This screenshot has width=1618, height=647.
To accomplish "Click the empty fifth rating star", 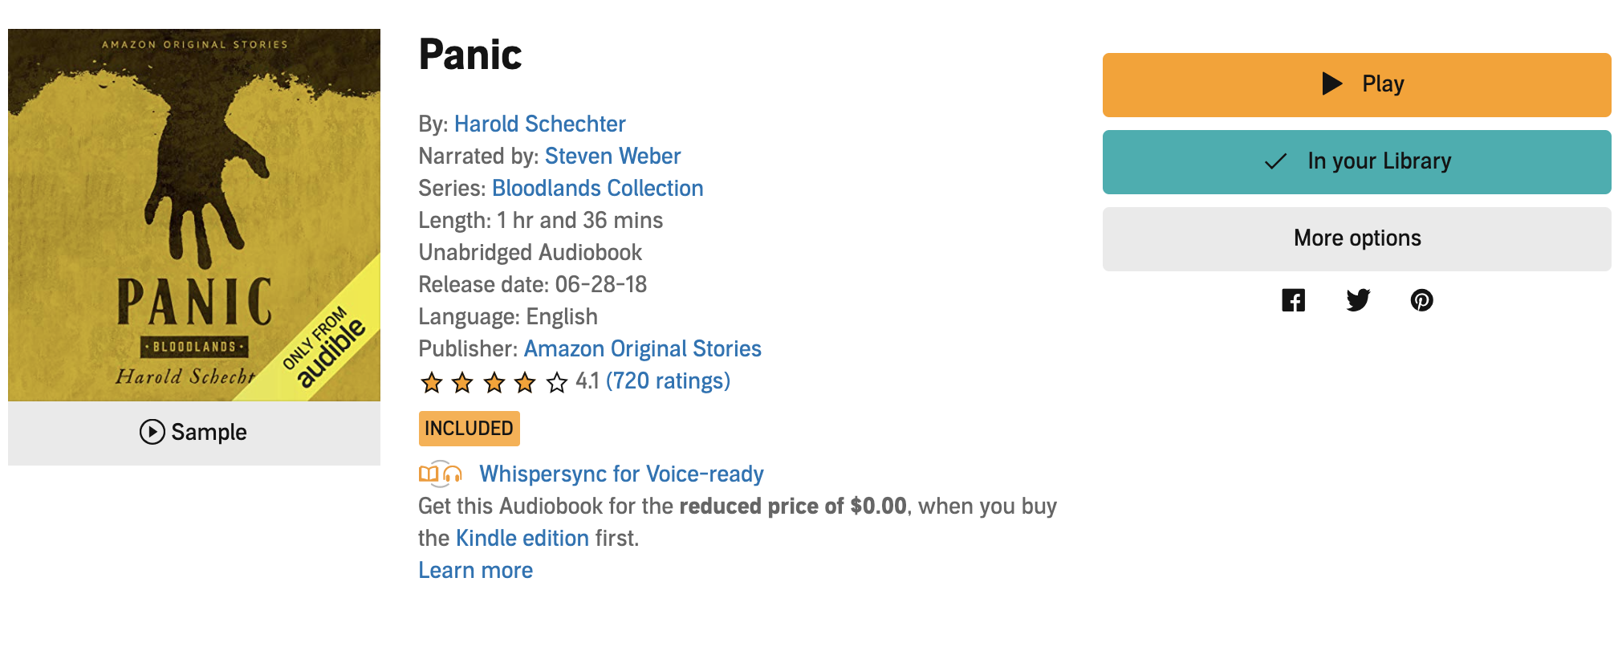I will pos(557,382).
